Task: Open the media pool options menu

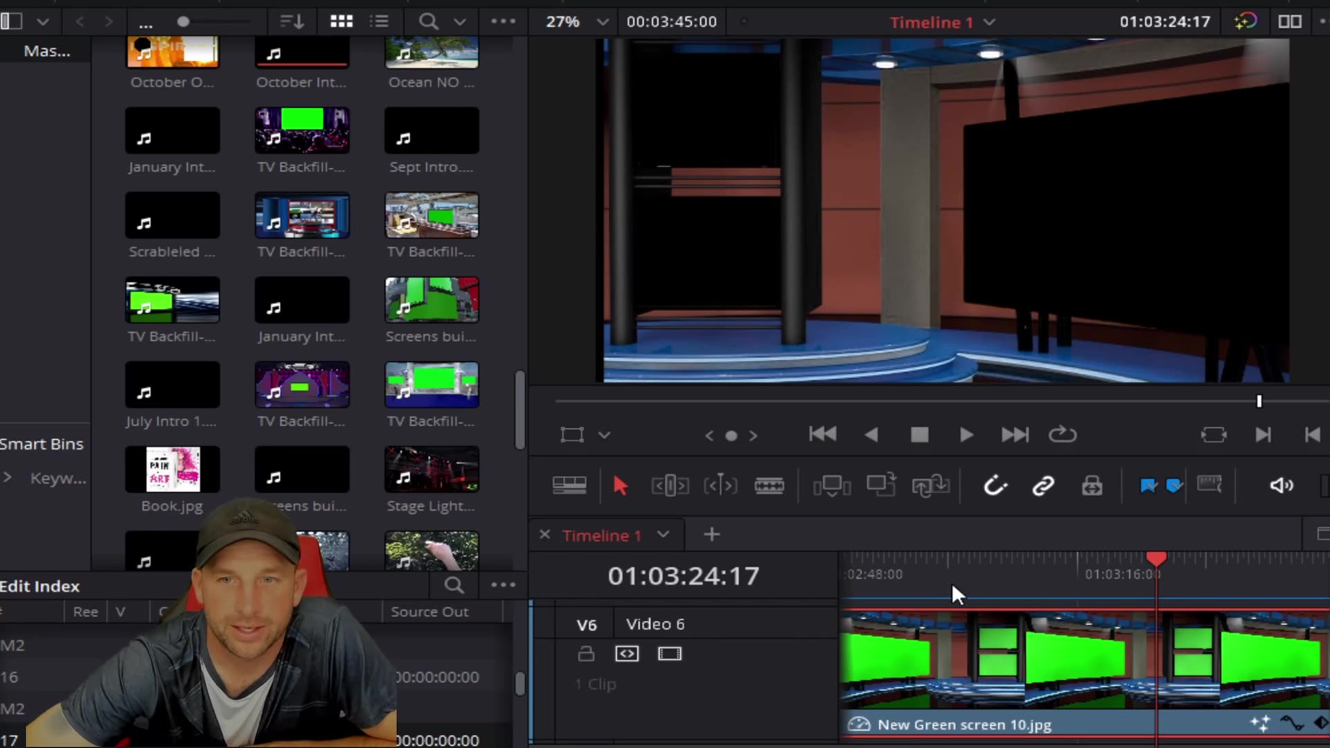Action: click(x=503, y=21)
